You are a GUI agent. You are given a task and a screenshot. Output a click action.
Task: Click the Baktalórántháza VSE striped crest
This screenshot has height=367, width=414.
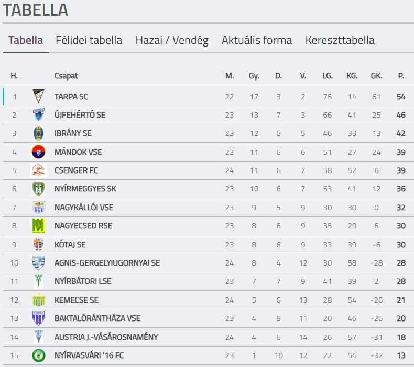tap(39, 318)
